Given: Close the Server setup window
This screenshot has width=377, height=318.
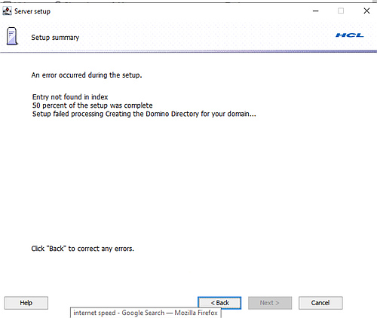Looking at the screenshot, I should point(366,11).
